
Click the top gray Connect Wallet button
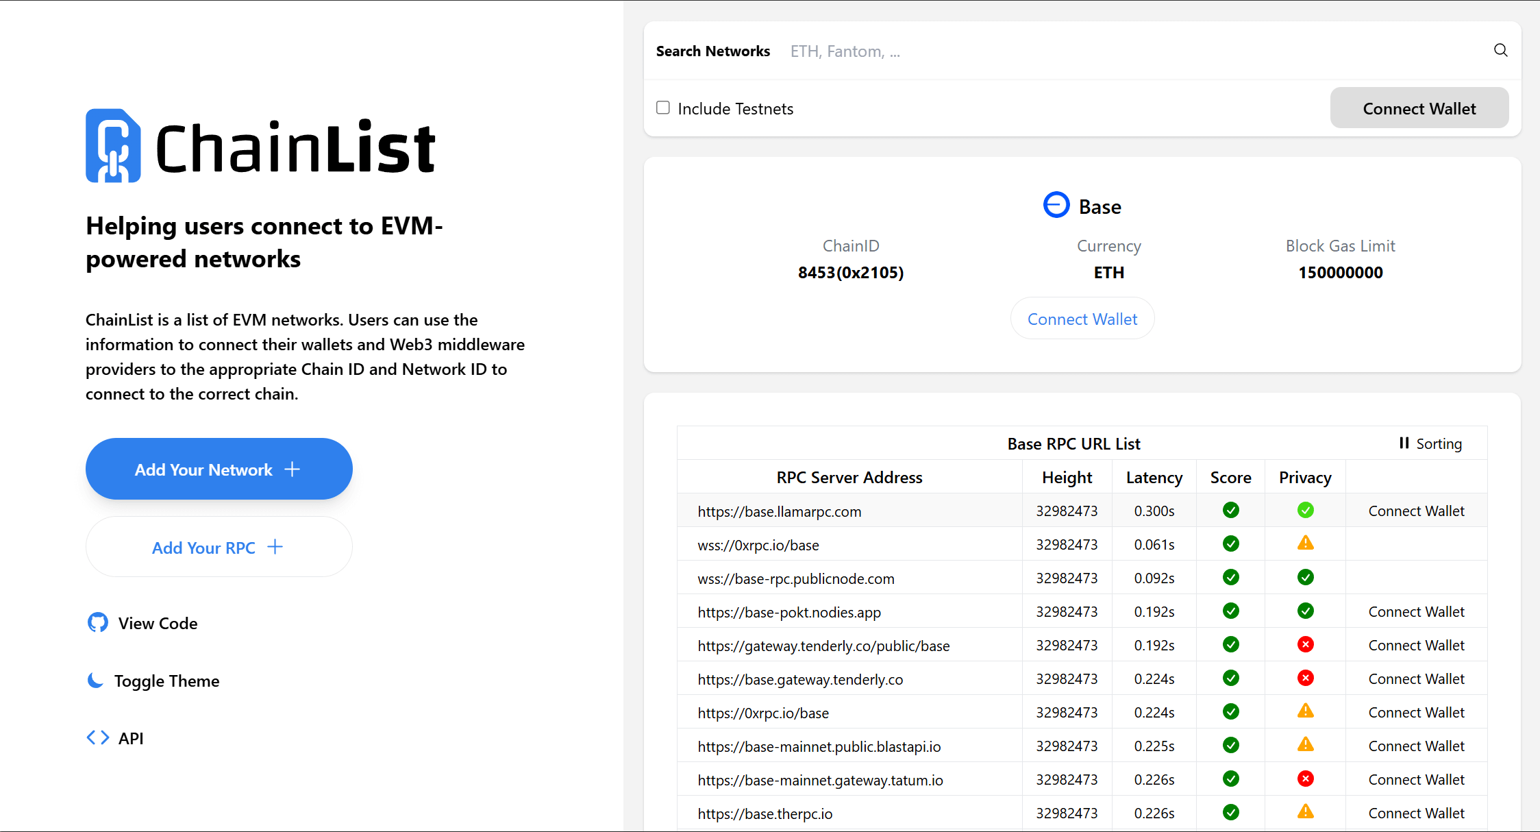coord(1419,108)
